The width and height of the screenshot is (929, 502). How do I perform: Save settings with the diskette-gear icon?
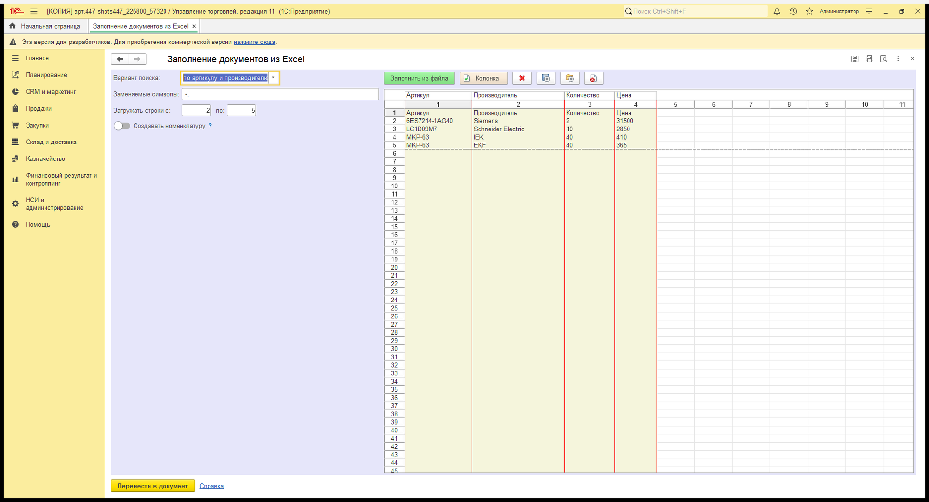click(546, 78)
